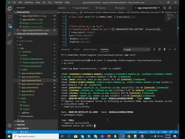Open the Edit menu
Screen dimensions: 185x139
click(x=20, y=2)
